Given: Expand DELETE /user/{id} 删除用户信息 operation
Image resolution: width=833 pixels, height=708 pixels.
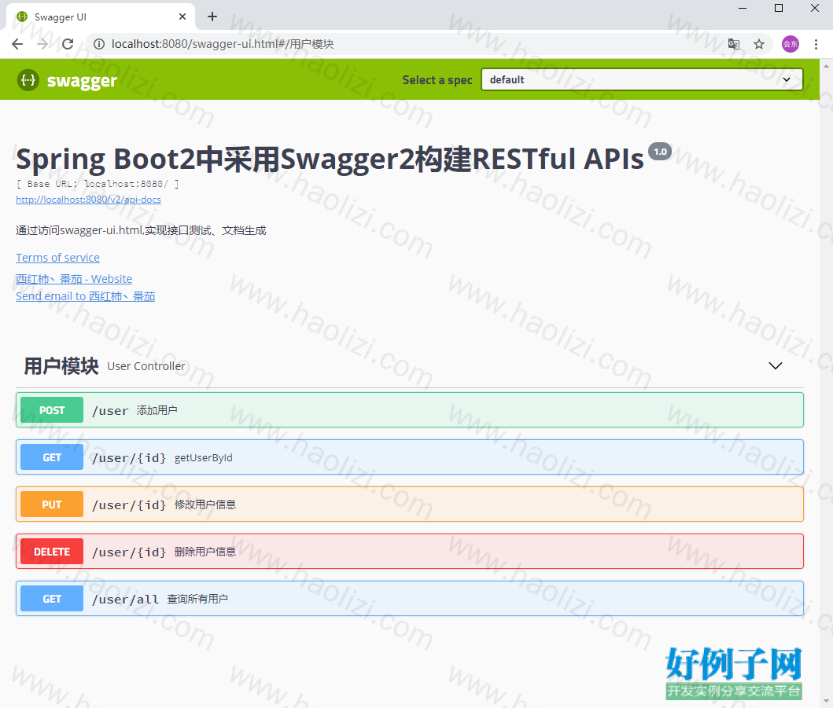Looking at the screenshot, I should click(410, 552).
